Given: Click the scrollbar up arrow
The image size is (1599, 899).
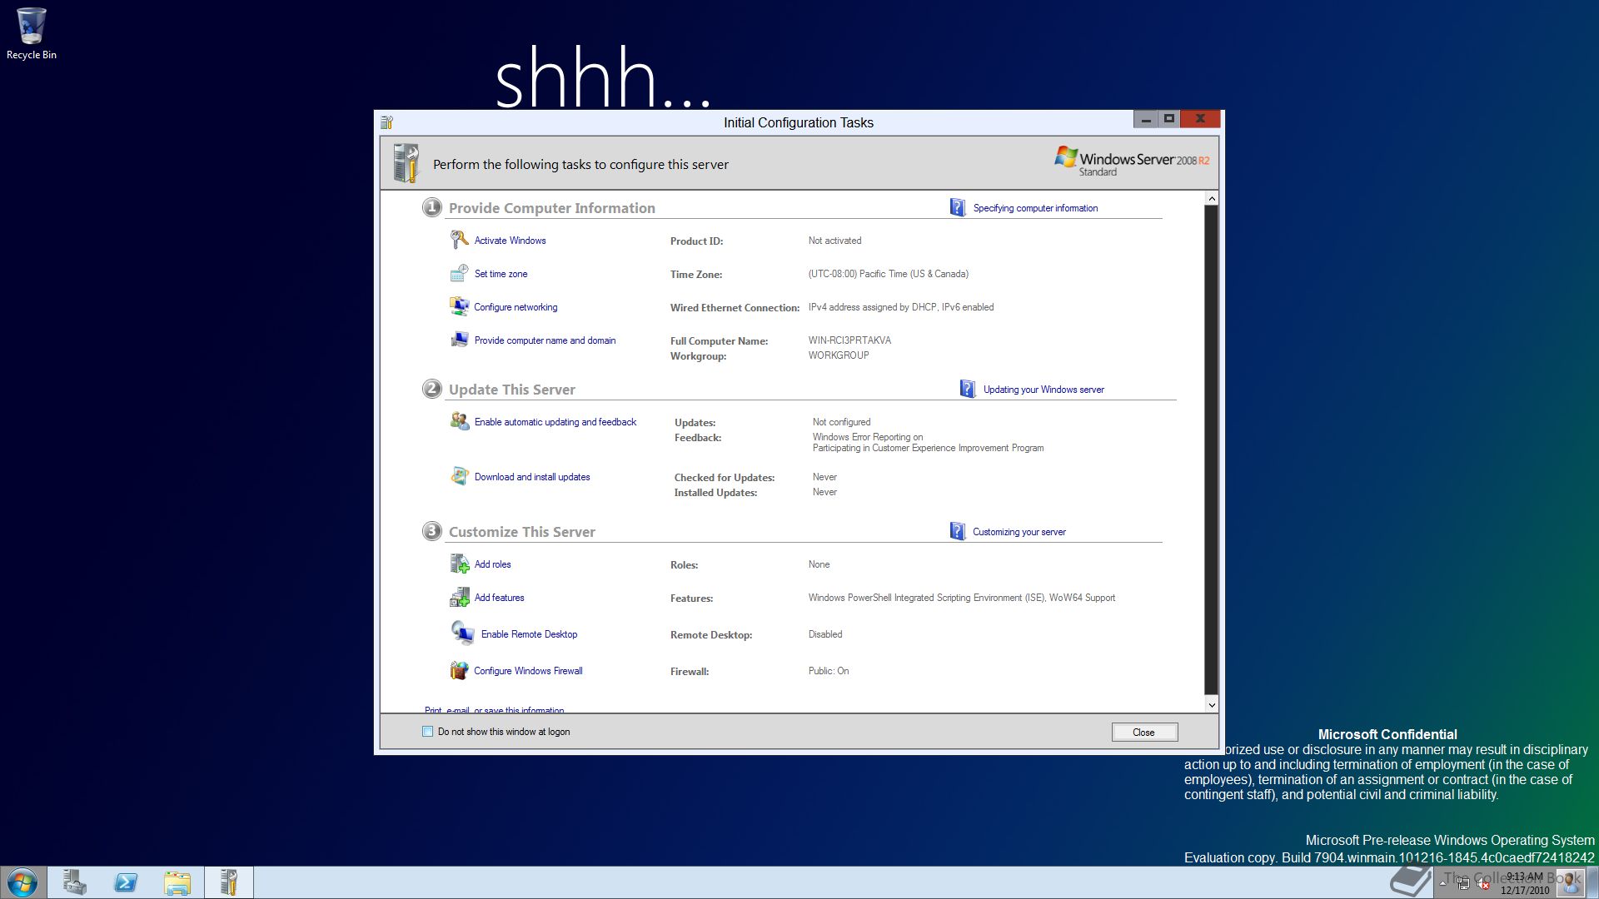Looking at the screenshot, I should click(1211, 198).
